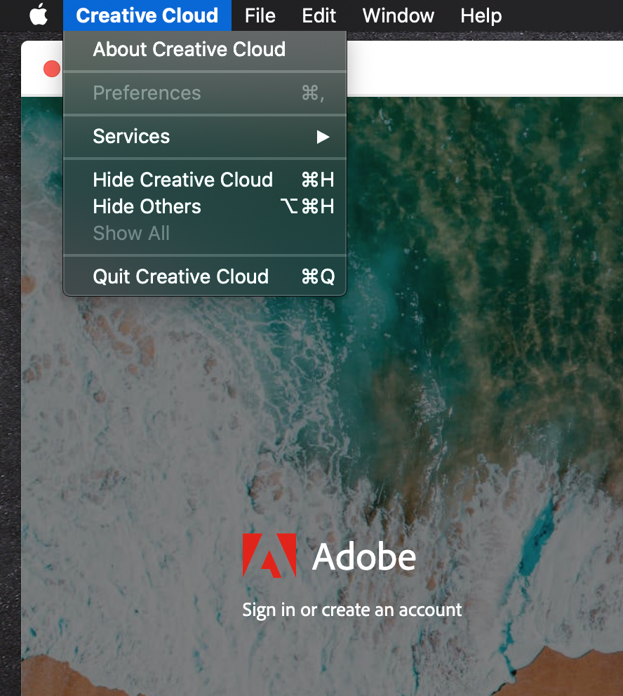Viewport: 623px width, 696px height.
Task: Open the Apple menu
Action: pyautogui.click(x=39, y=15)
